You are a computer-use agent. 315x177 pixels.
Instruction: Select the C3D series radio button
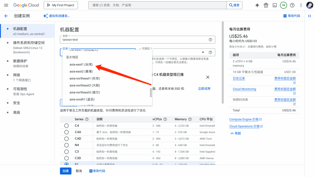(66, 158)
